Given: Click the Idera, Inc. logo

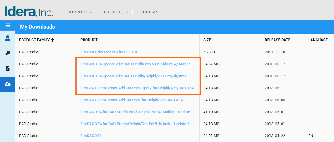Looking at the screenshot, I should coord(29,12).
